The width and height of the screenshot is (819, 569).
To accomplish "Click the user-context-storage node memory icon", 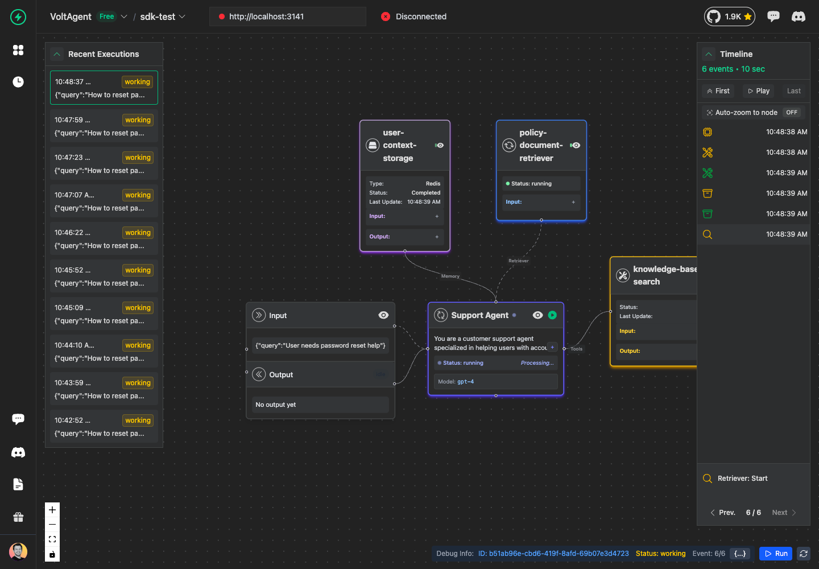I will (x=373, y=146).
